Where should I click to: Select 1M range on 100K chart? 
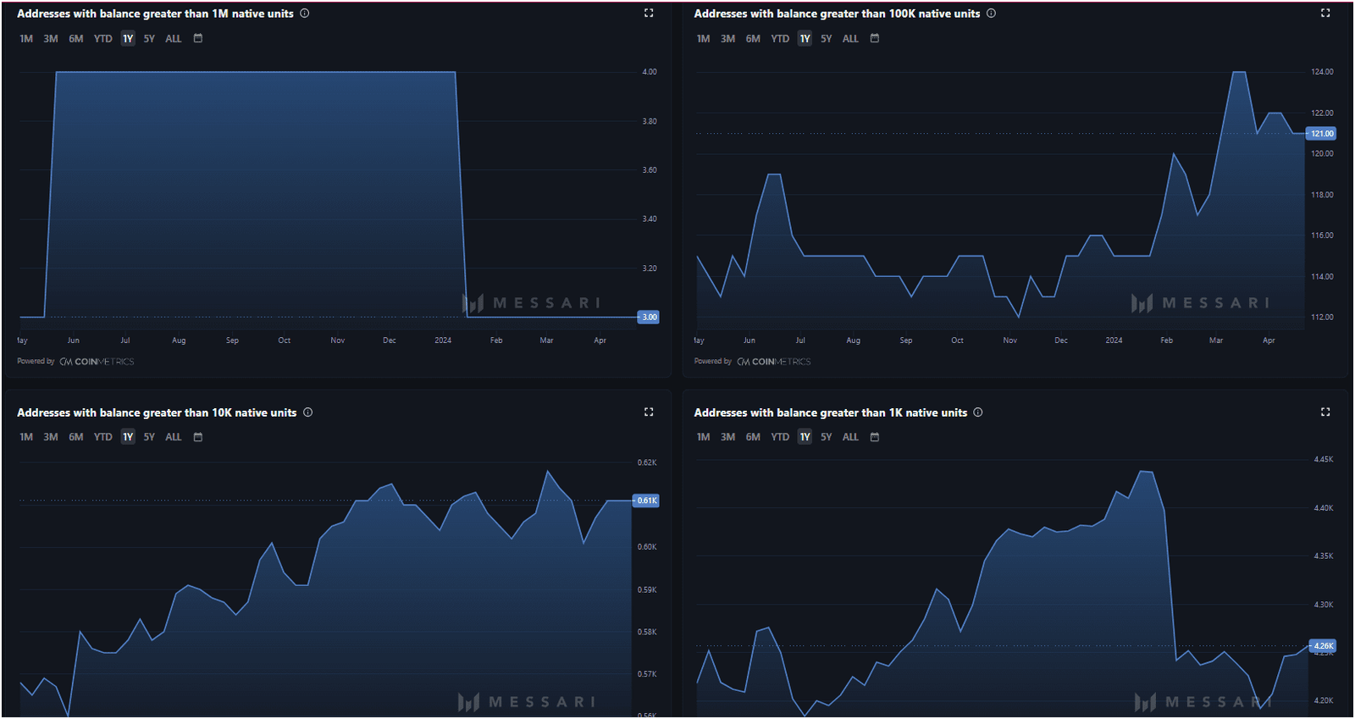pos(703,39)
